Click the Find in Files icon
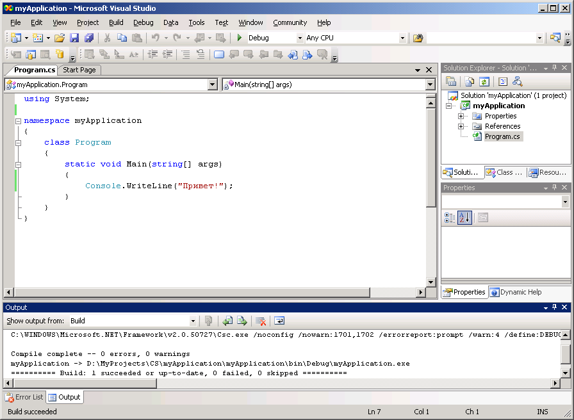 tap(418, 38)
